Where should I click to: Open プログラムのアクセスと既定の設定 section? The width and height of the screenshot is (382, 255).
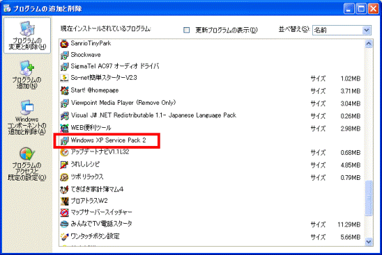tap(27, 164)
